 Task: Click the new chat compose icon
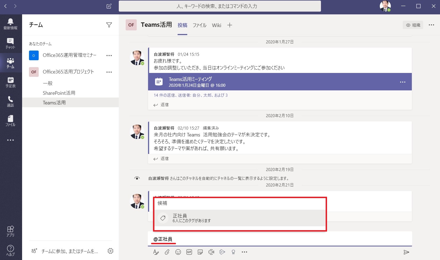pos(109,6)
